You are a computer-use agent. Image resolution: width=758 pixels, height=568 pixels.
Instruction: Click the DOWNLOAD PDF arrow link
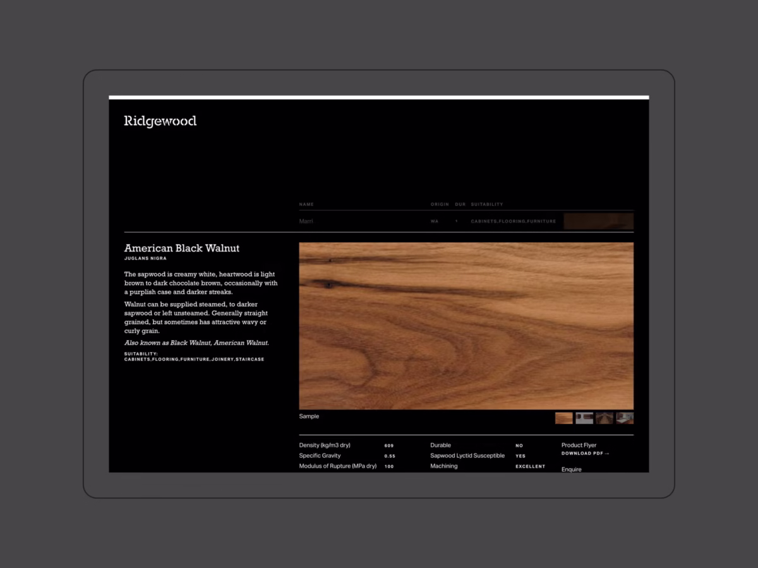[585, 453]
